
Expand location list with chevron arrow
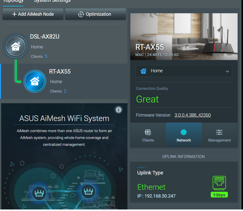coord(227,71)
